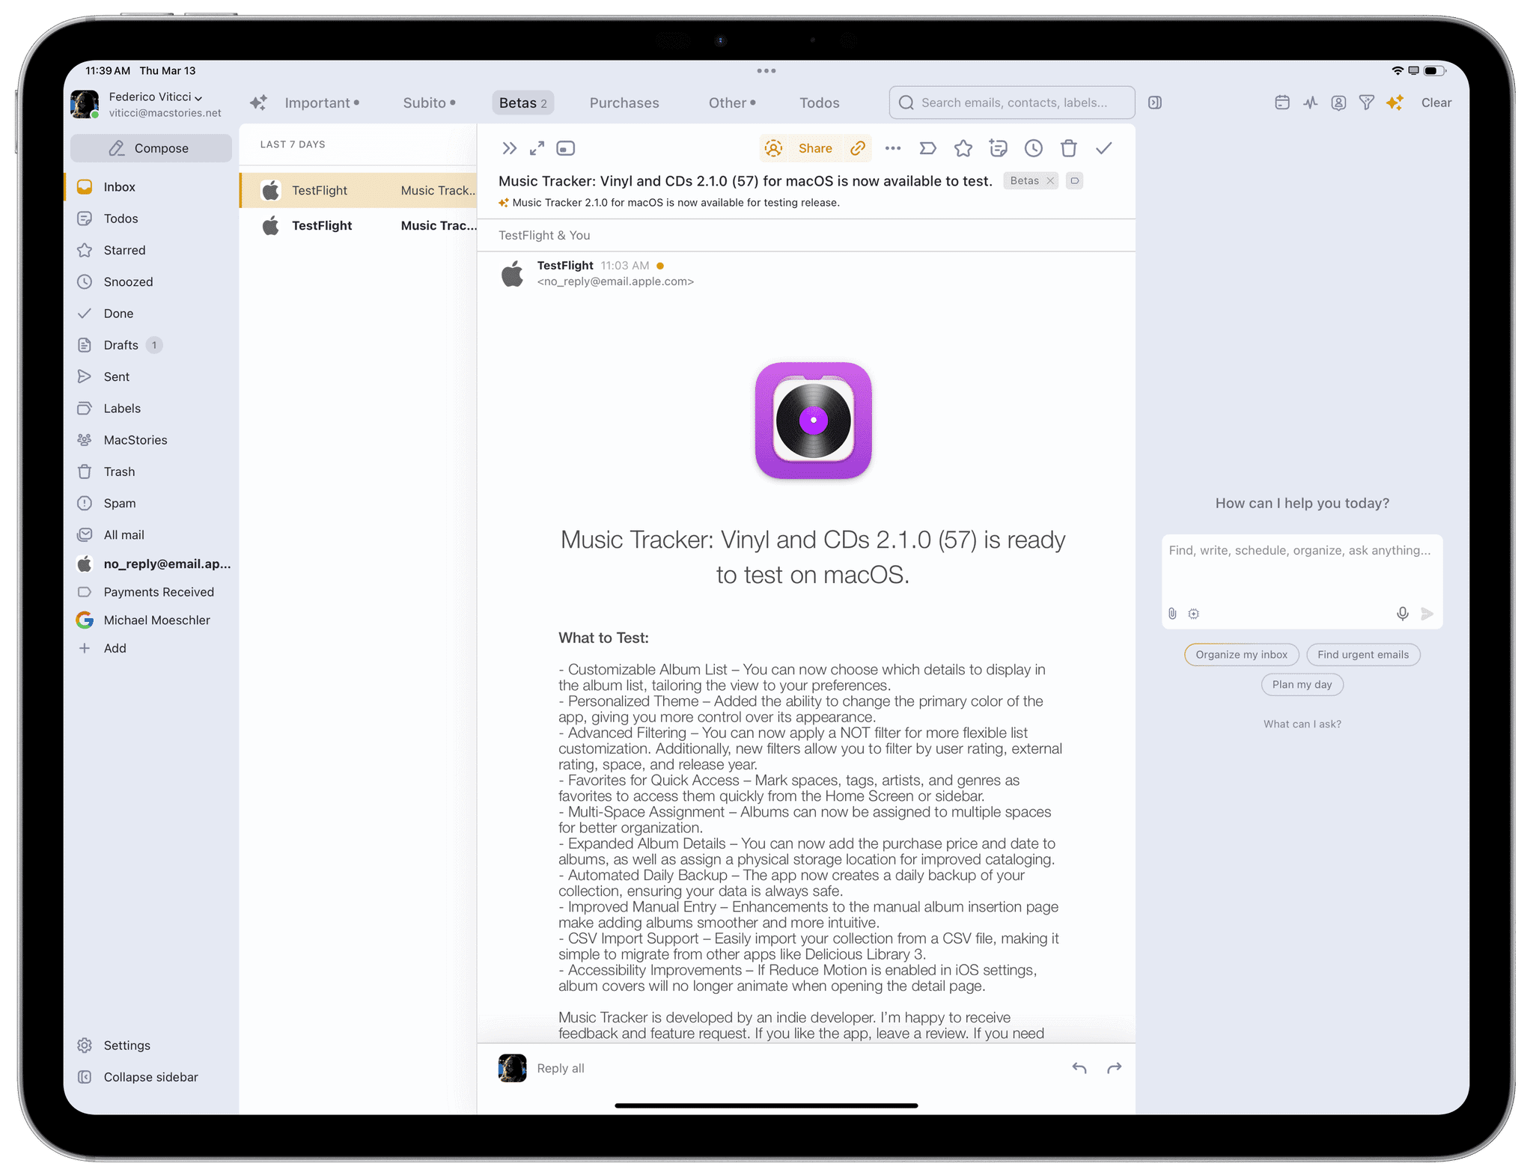This screenshot has width=1533, height=1175.
Task: Click the double-chevron icon above the email
Action: pos(509,148)
